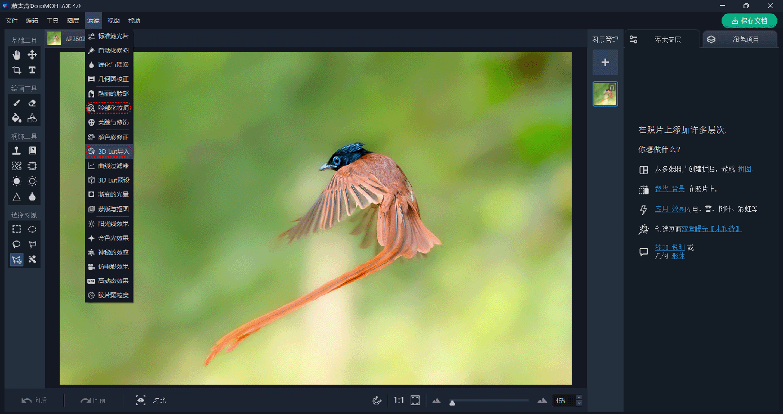The image size is (783, 414).
Task: Click the green 保存文档 save button
Action: coord(749,21)
